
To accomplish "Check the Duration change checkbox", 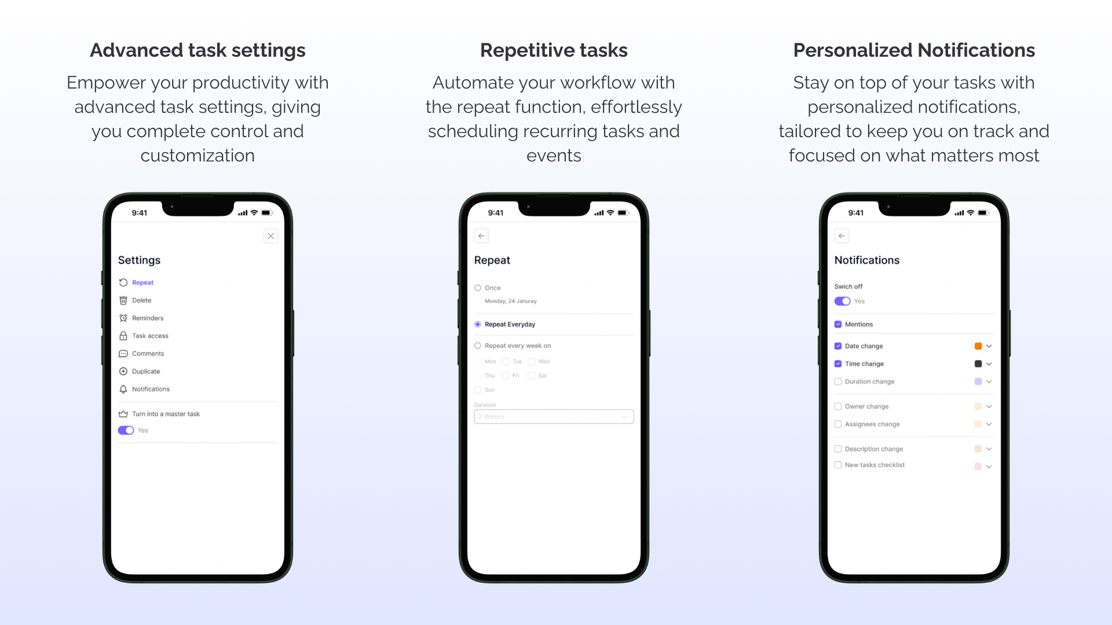I will (839, 381).
